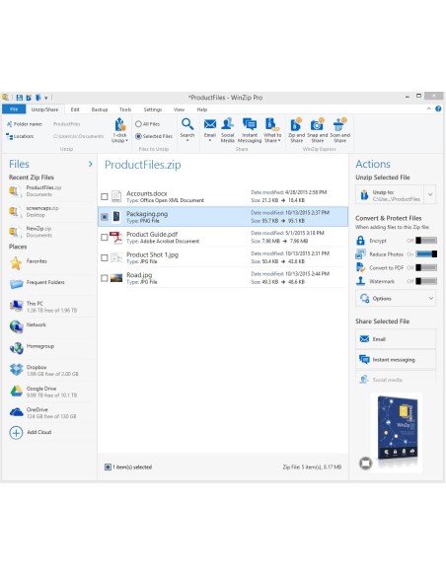Check the Product Shot 1.jpg checkbox
The image size is (446, 576).
(x=105, y=257)
